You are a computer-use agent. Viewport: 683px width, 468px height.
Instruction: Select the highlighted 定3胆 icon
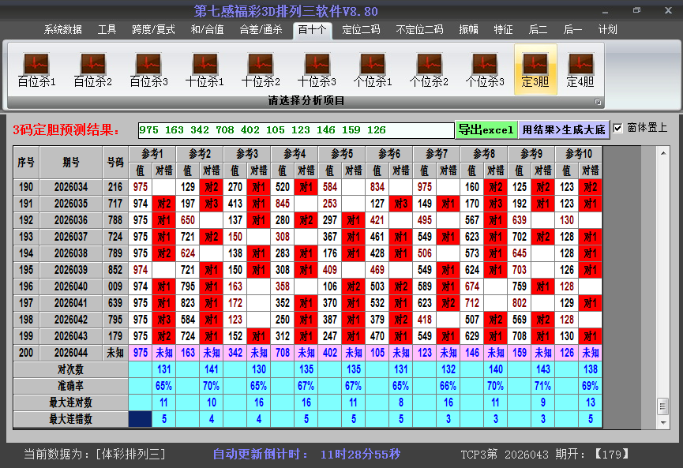point(535,69)
